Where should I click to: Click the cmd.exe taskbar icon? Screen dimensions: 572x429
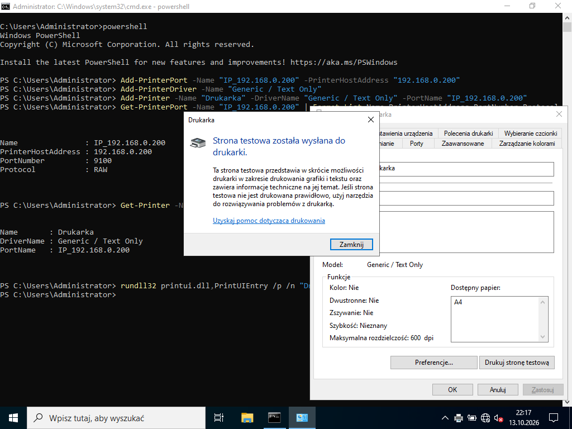(x=274, y=418)
